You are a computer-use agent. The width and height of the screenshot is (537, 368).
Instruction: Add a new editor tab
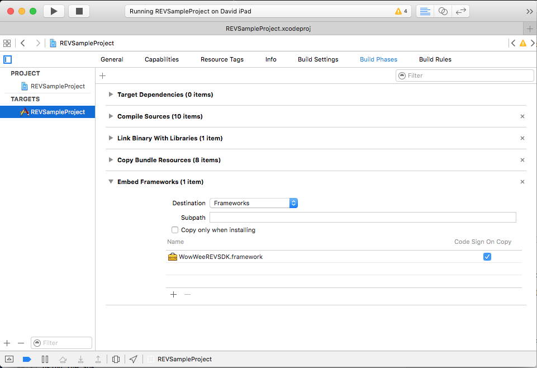[530, 29]
